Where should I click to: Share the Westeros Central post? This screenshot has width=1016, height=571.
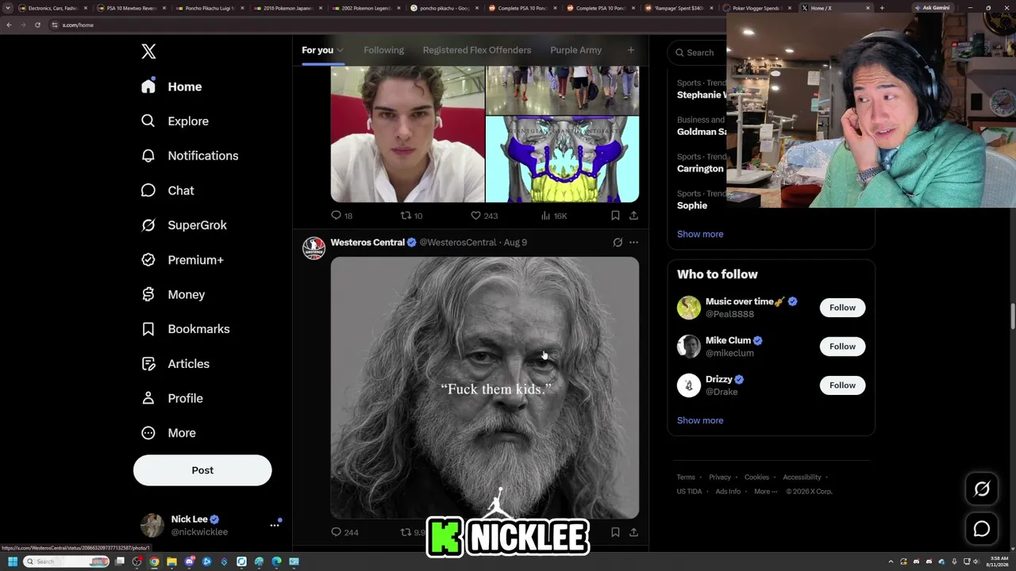[x=633, y=532]
